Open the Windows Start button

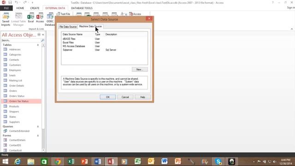point(5,161)
